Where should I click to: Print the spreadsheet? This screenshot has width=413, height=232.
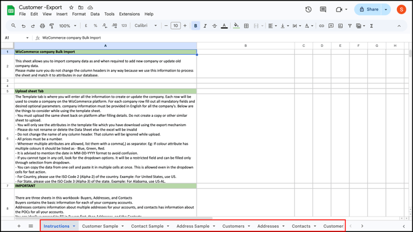pyautogui.click(x=43, y=26)
